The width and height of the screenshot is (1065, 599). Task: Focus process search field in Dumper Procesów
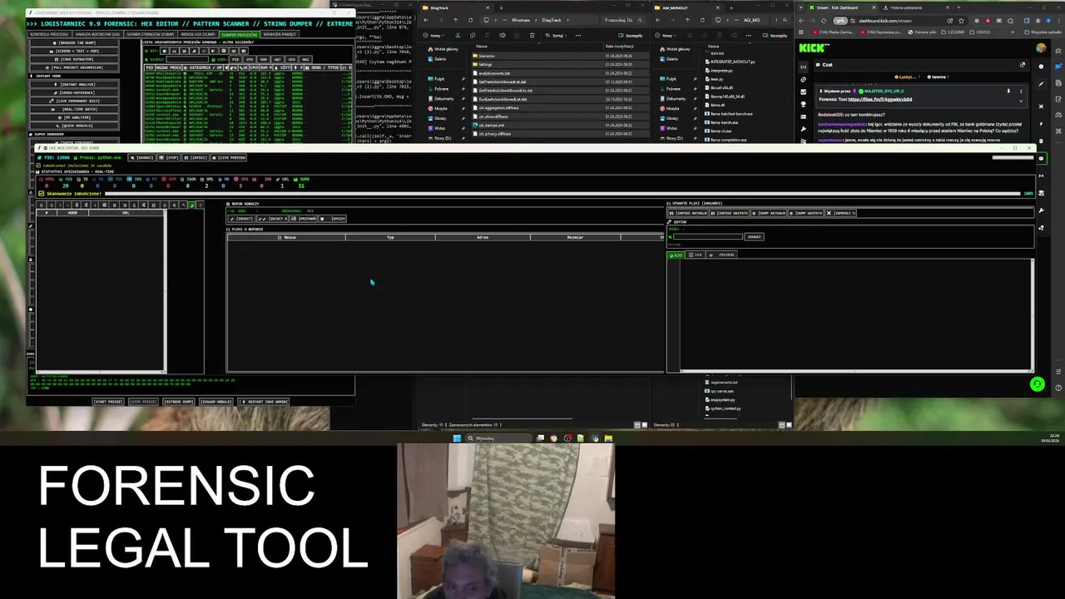[x=187, y=59]
